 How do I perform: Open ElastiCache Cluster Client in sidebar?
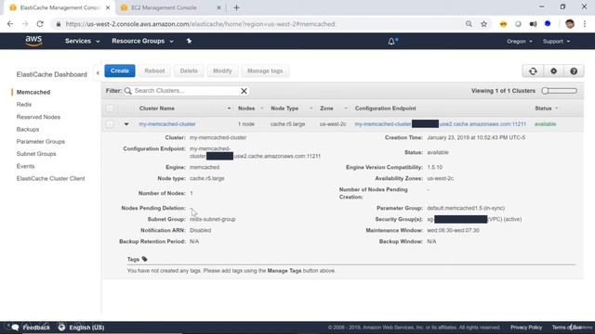point(50,178)
